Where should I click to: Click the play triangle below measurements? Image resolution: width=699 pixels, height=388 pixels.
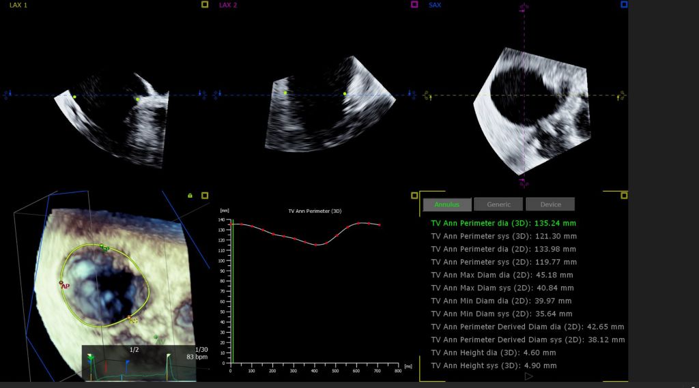tap(529, 376)
